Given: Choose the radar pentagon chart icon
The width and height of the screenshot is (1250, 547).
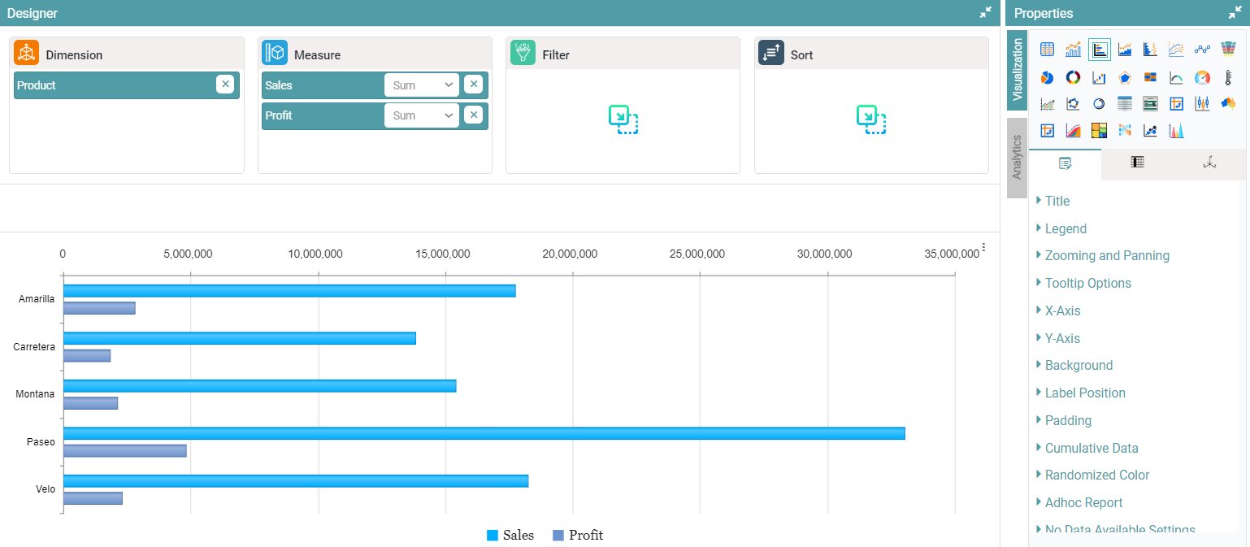Looking at the screenshot, I should [x=1125, y=77].
